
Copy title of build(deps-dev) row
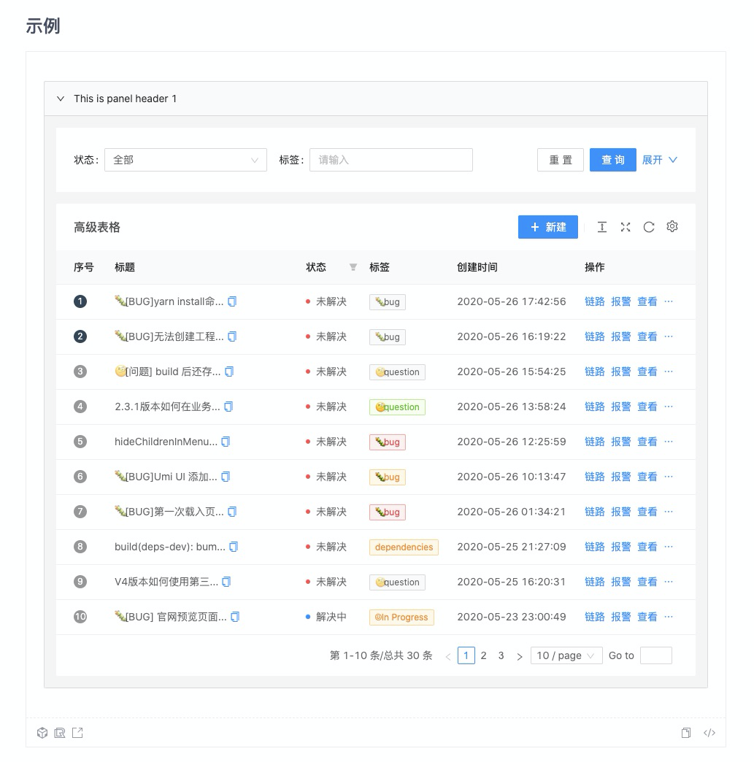tap(234, 547)
